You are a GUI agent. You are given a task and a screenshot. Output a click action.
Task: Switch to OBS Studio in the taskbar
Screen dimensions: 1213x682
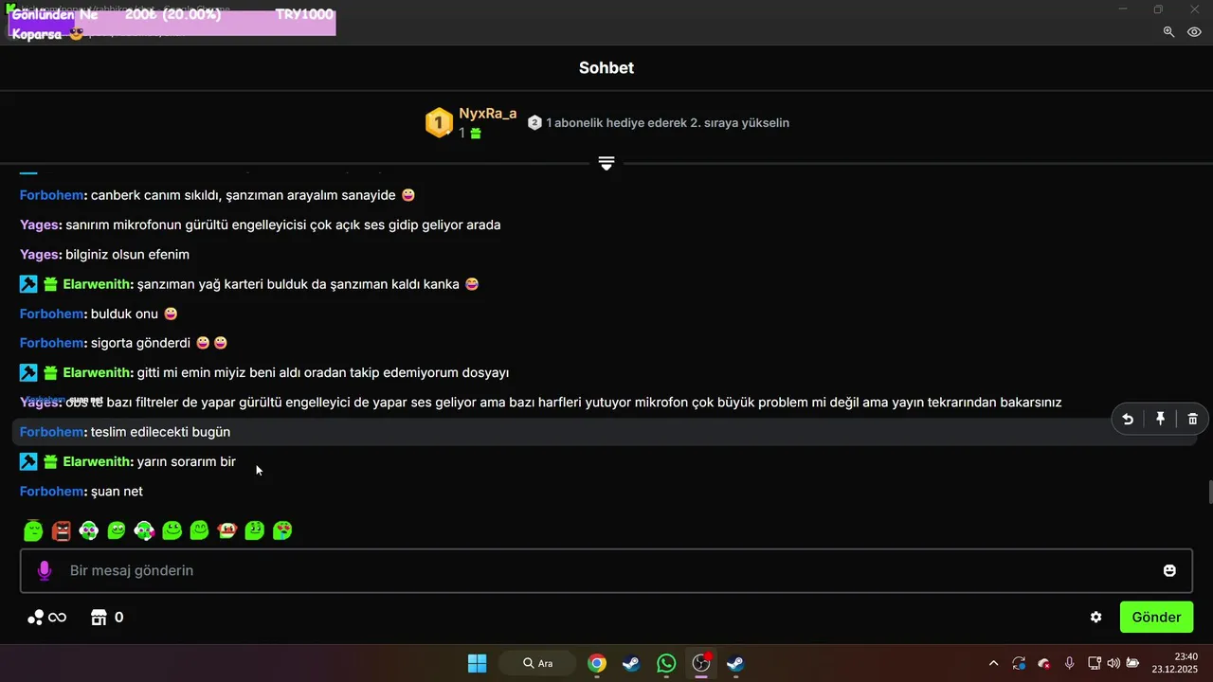pyautogui.click(x=701, y=663)
